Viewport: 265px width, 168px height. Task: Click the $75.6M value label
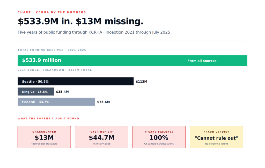104,102
